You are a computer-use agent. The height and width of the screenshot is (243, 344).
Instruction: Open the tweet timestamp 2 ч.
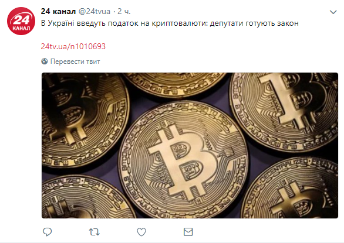click(124, 11)
